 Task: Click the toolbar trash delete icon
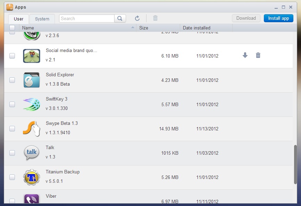click(x=155, y=18)
